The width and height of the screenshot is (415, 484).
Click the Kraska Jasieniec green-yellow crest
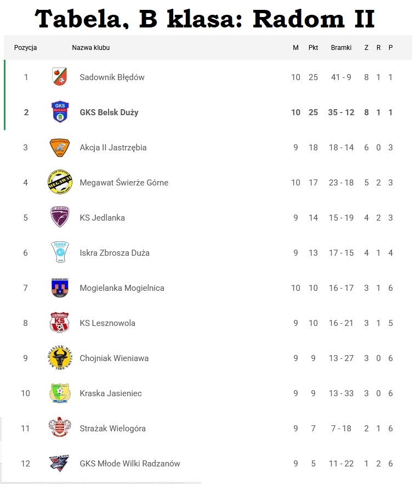(60, 393)
